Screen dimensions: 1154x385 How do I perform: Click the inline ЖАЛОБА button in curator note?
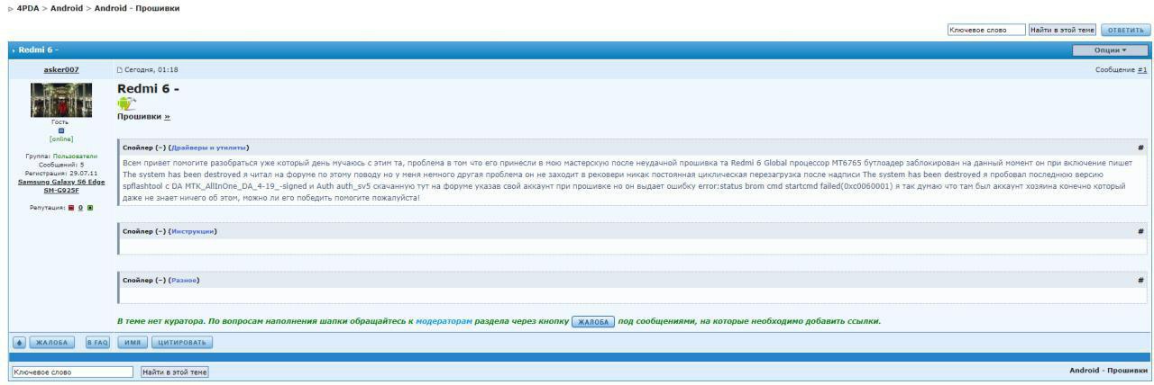click(593, 321)
